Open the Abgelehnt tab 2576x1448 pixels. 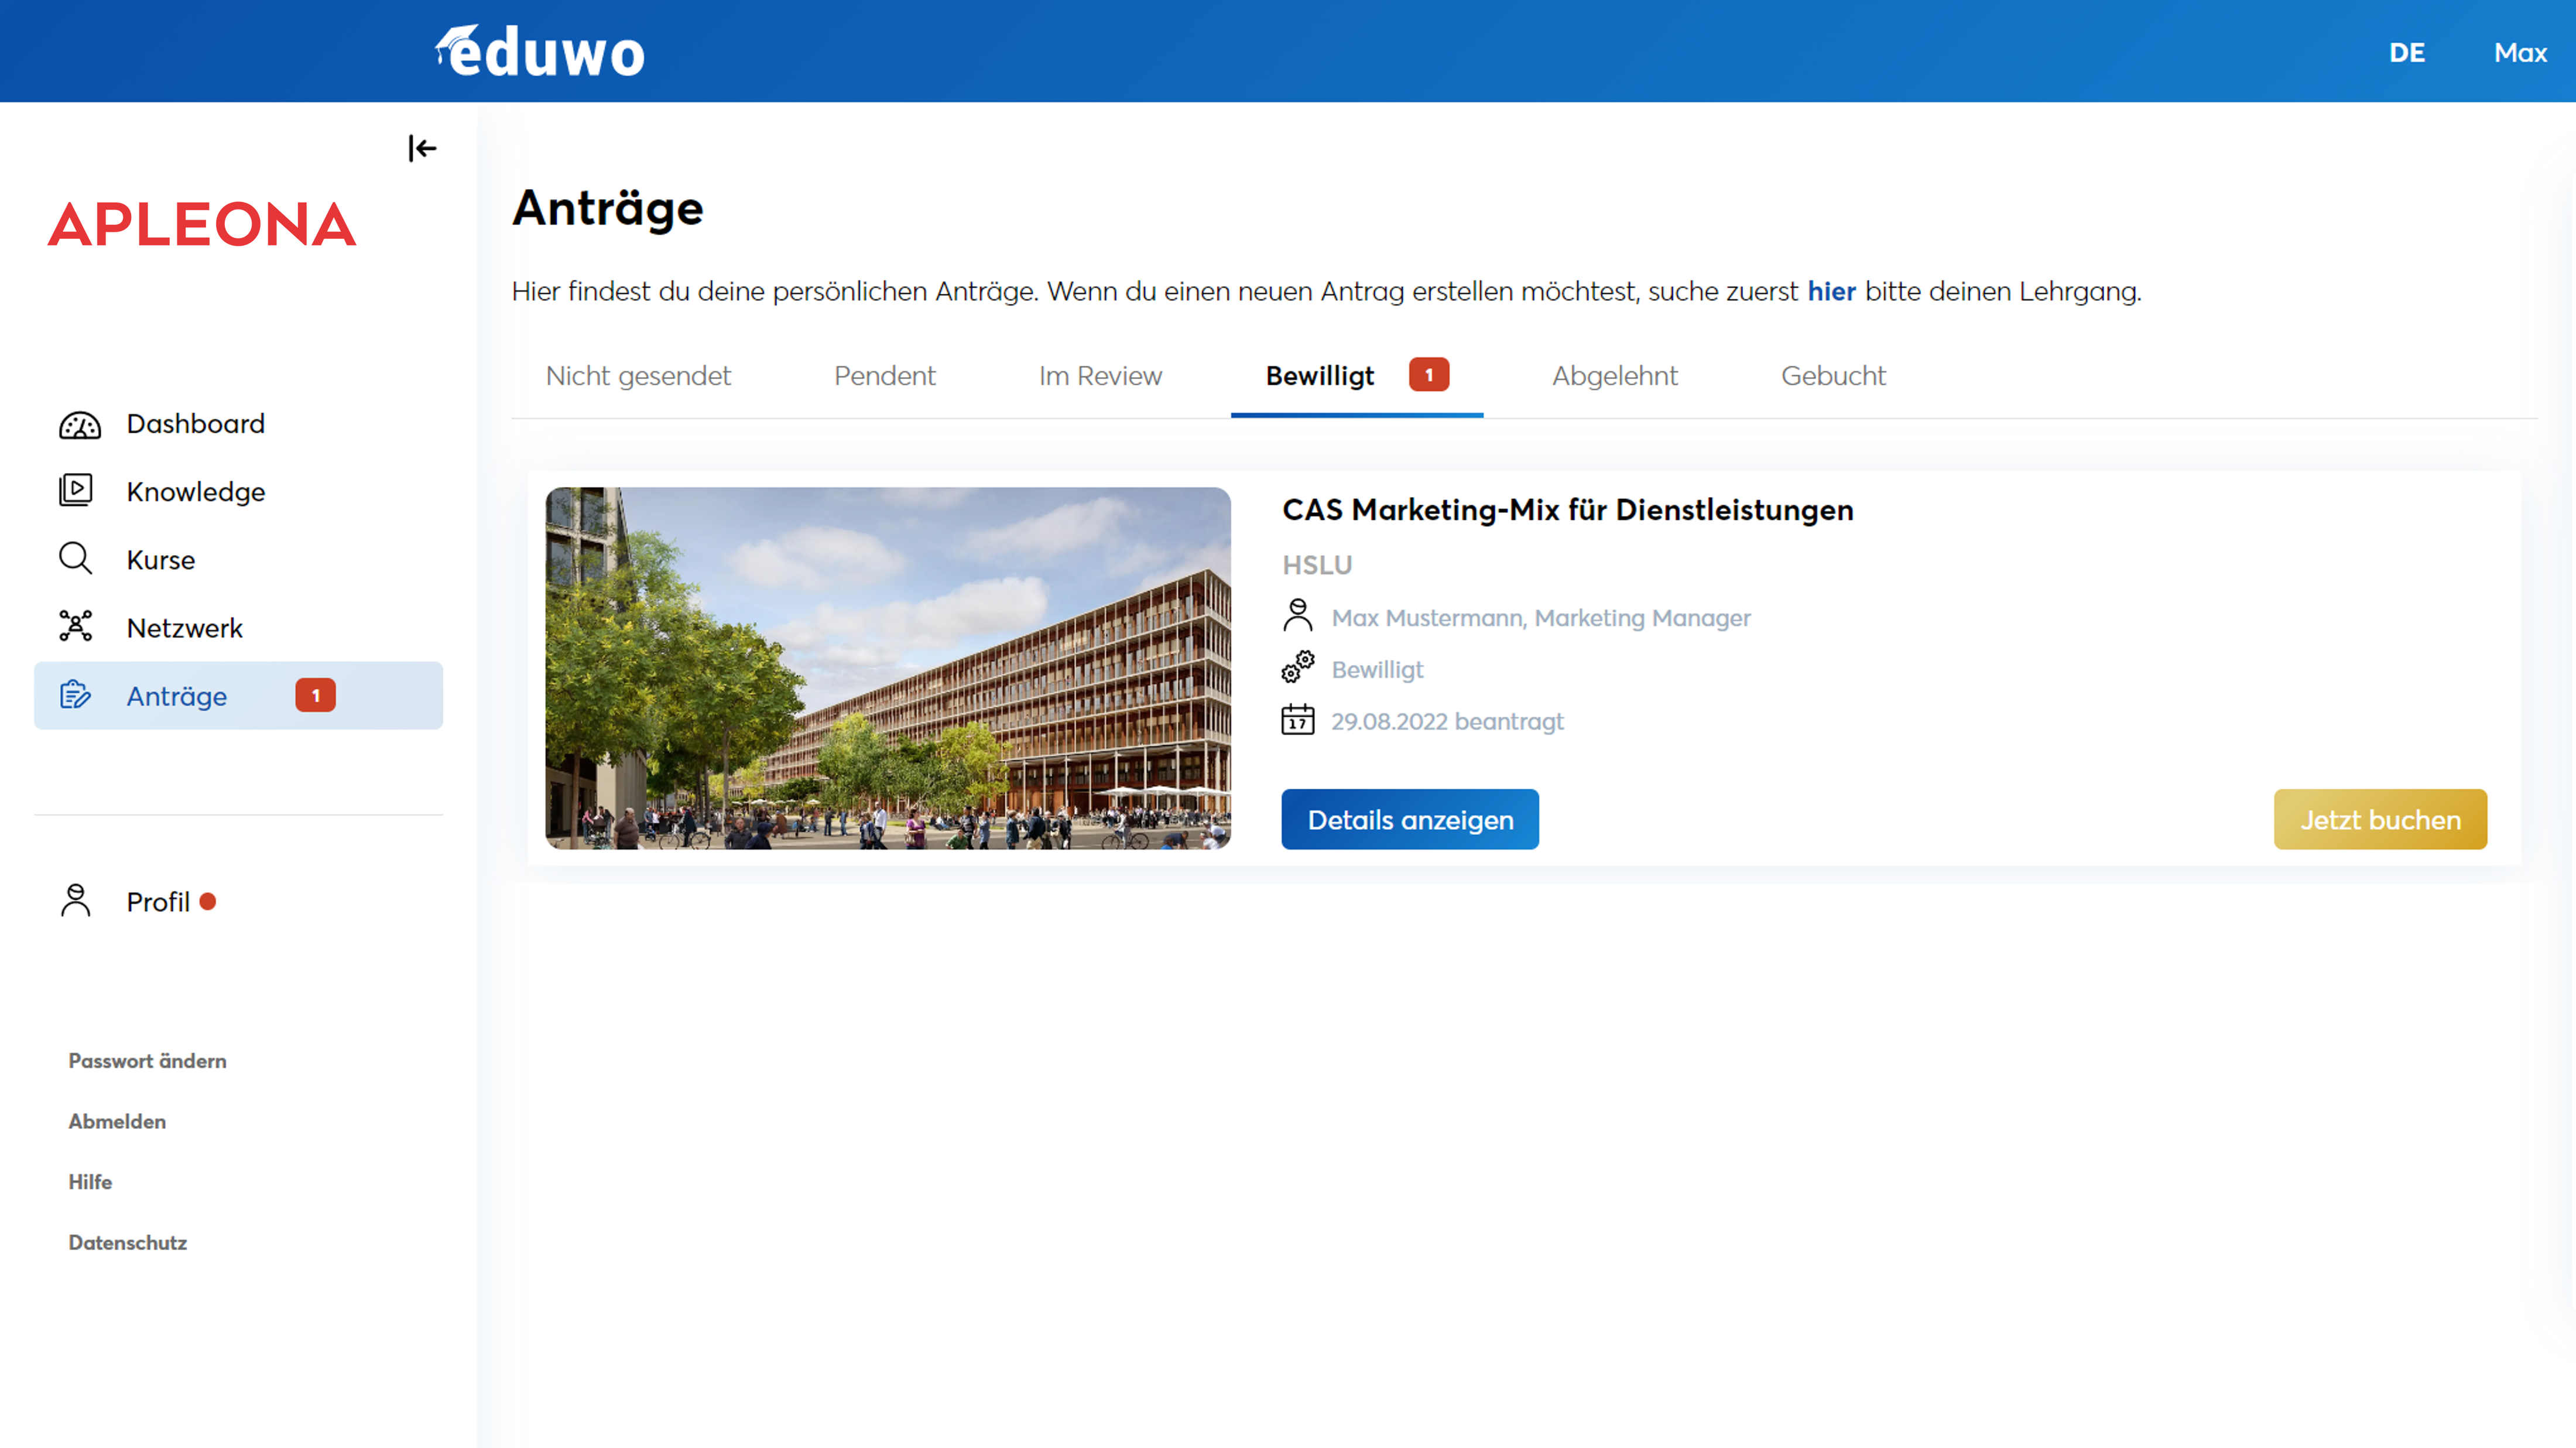pos(1614,376)
